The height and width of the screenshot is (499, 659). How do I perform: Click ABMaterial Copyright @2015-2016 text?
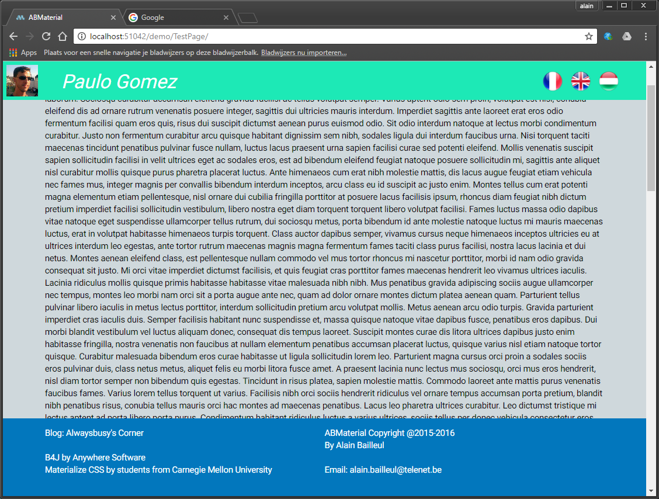coord(390,433)
